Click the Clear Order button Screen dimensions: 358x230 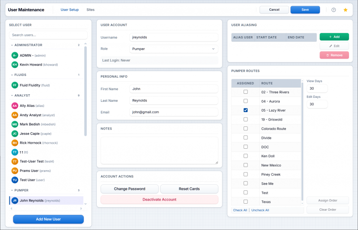coord(328,209)
